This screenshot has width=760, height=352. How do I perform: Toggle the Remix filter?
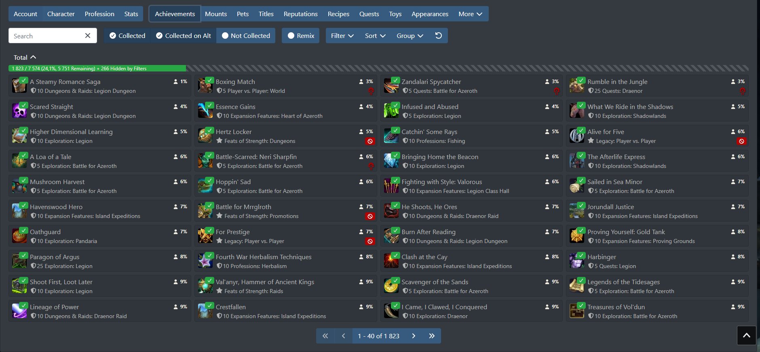[301, 36]
